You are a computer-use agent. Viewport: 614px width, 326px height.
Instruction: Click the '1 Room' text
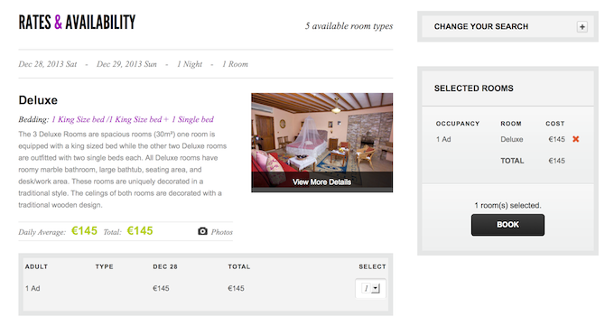coord(235,64)
